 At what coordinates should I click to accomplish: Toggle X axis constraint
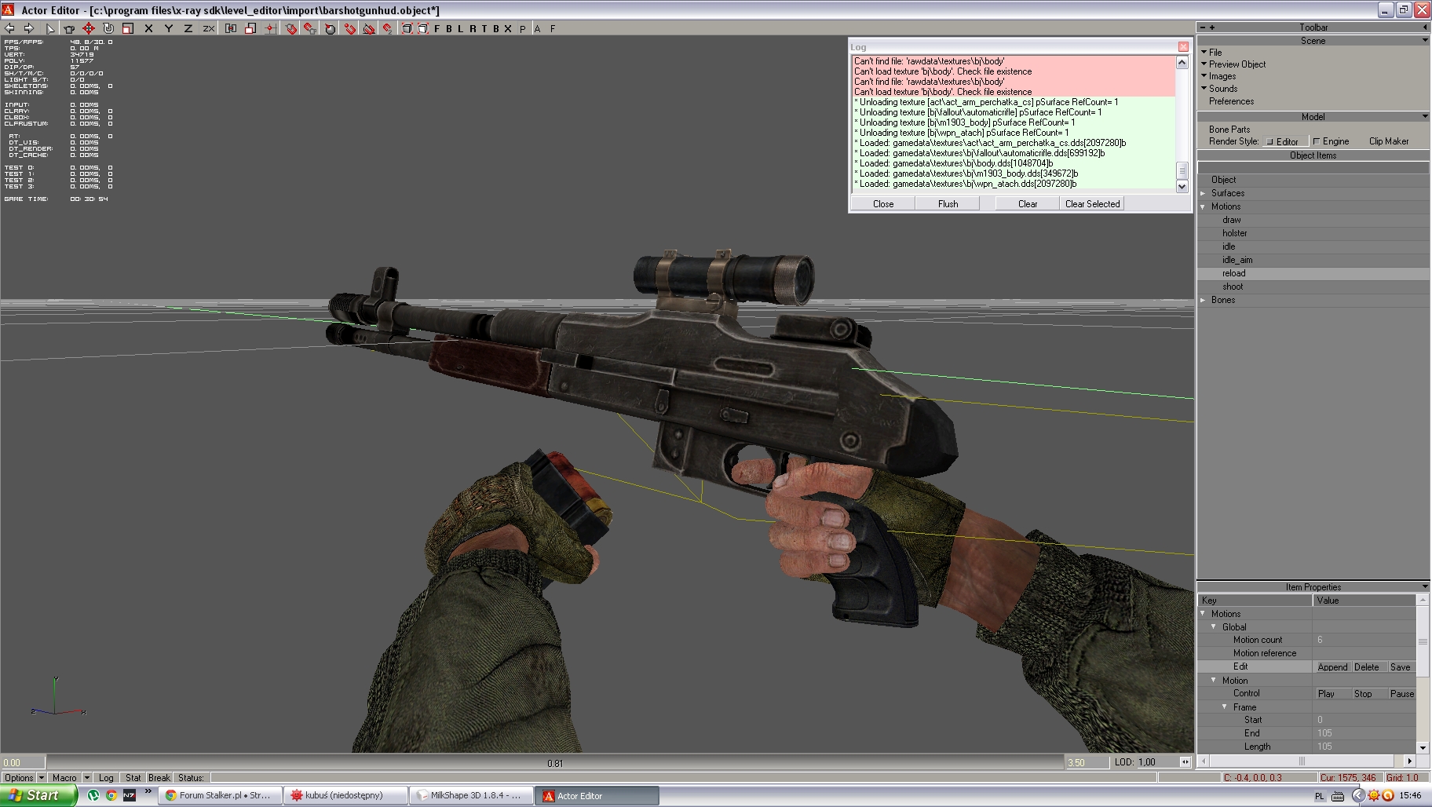click(x=148, y=28)
